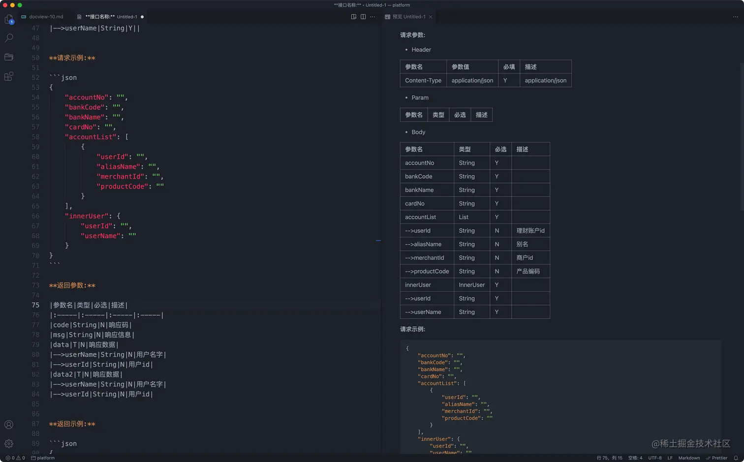This screenshot has height=462, width=744.
Task: Click open preview to the side icon
Action: 353,17
